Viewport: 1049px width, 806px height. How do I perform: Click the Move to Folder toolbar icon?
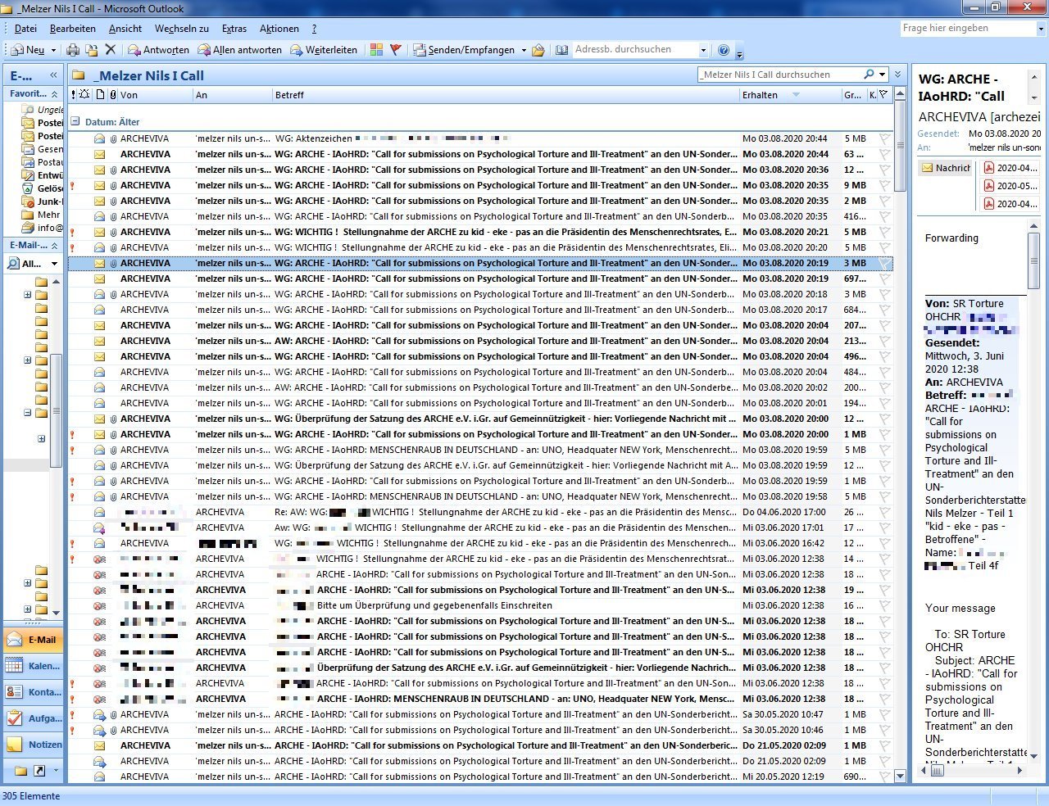click(x=92, y=50)
